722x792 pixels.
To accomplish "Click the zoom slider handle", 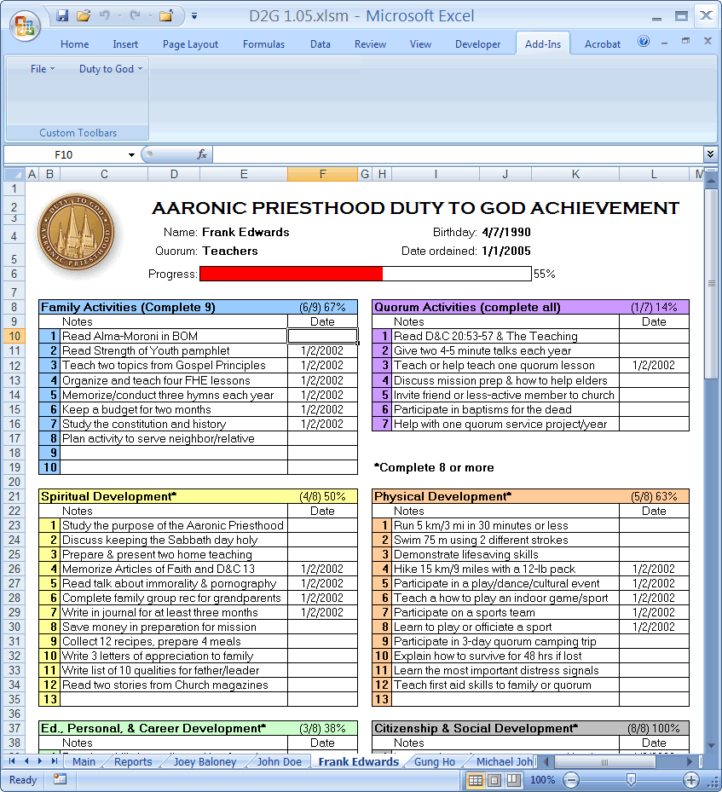I will click(631, 780).
